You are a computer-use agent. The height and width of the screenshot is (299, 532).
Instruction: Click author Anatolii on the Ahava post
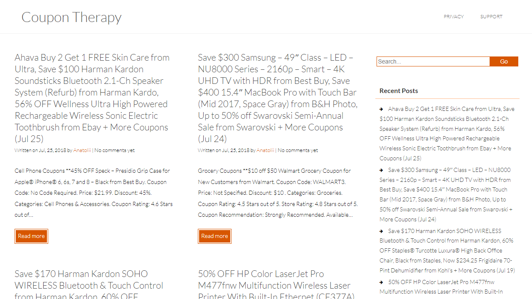pyautogui.click(x=82, y=150)
